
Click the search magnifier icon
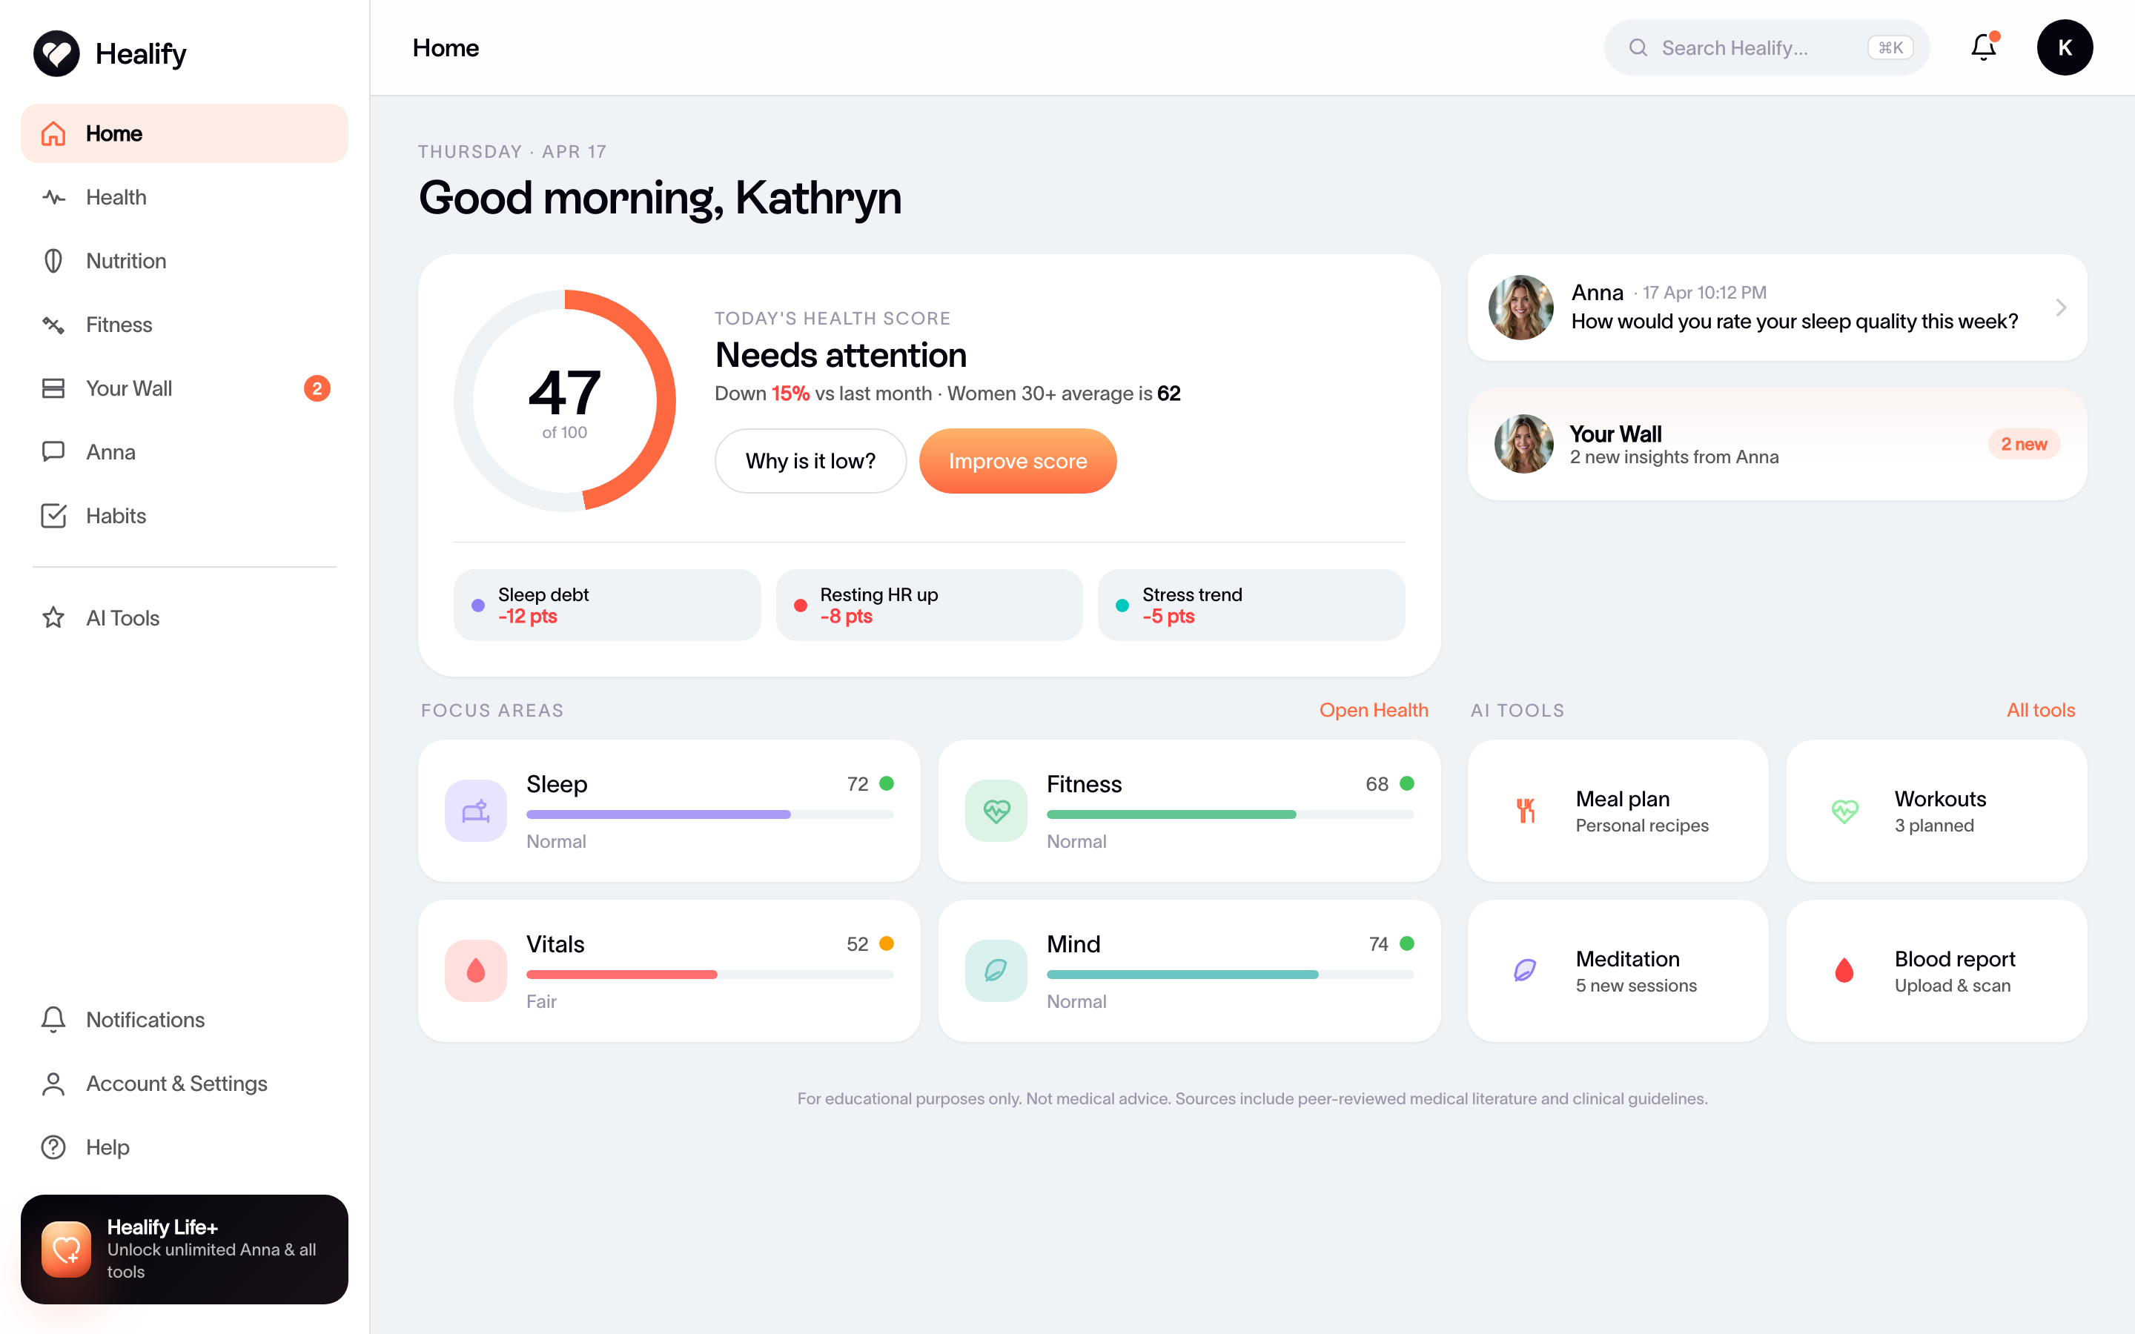1638,47
